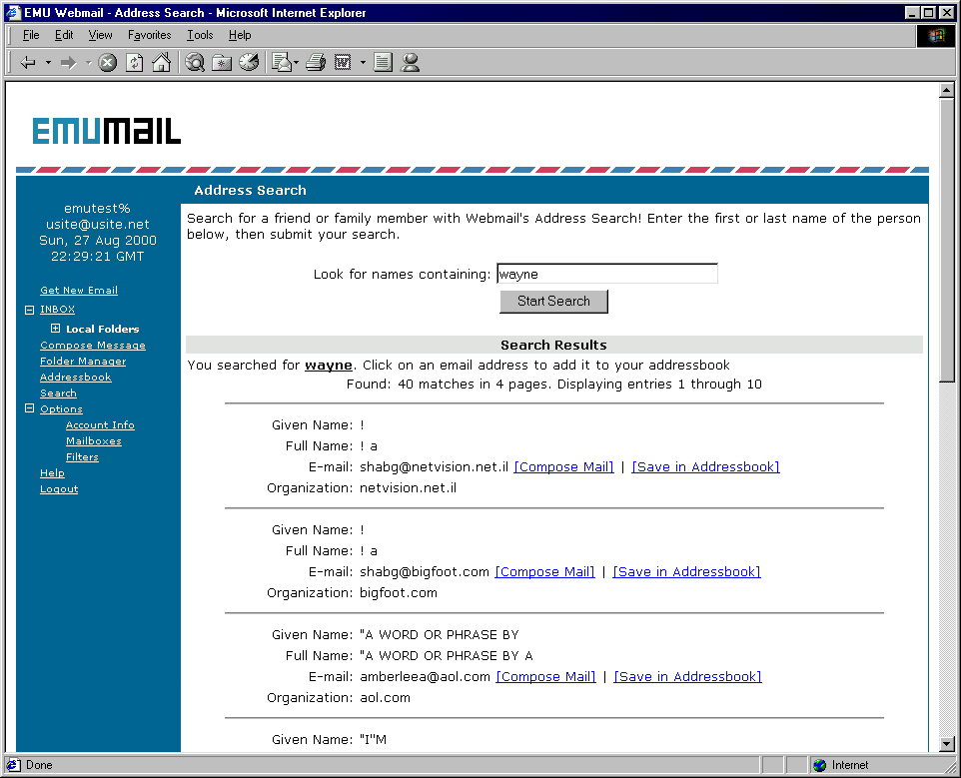This screenshot has width=961, height=778.
Task: Click the Print toolbar icon
Action: [316, 63]
